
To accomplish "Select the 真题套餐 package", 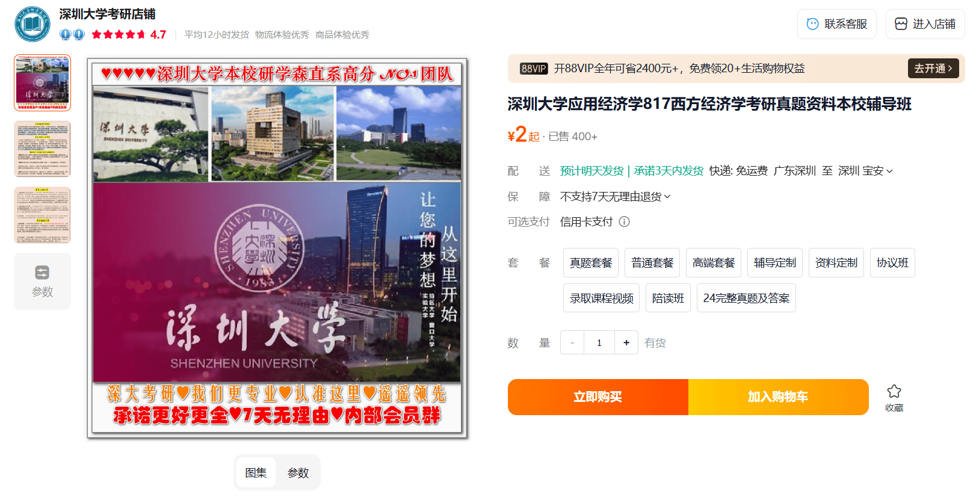I will [x=591, y=263].
